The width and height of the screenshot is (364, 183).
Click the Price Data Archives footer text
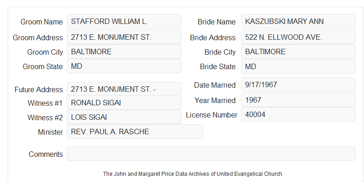pos(193,174)
